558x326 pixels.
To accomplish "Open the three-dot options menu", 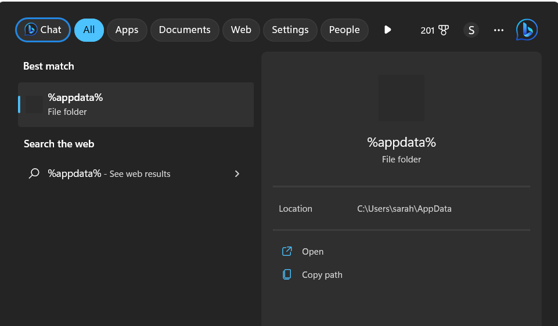I will point(499,30).
